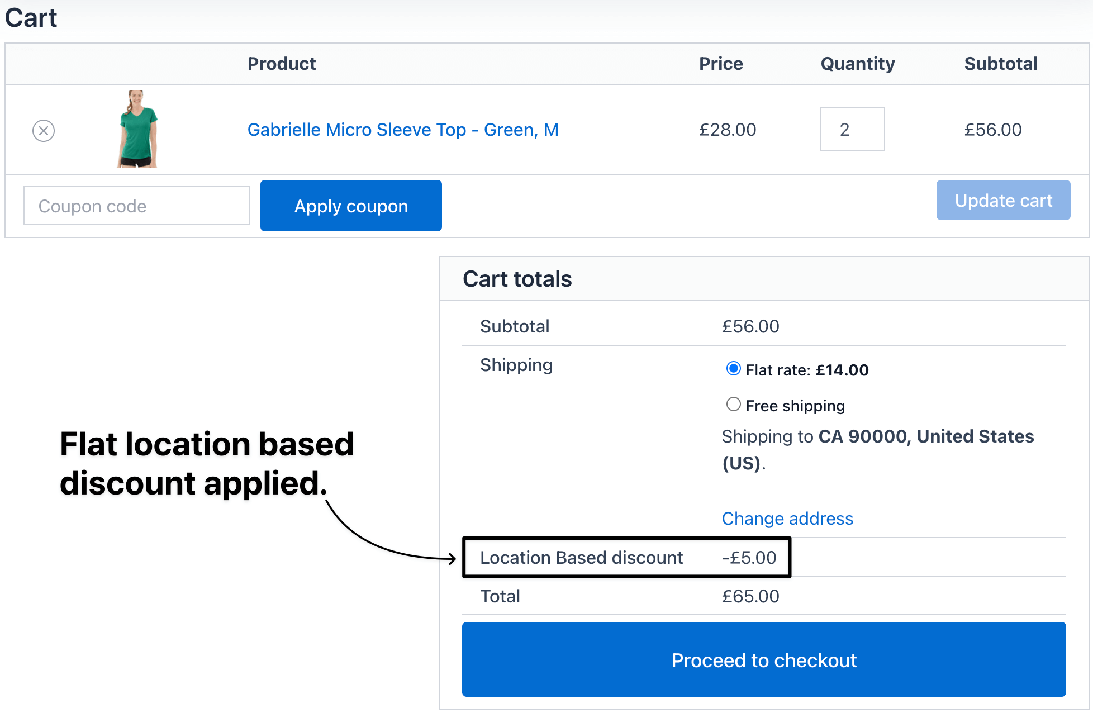This screenshot has height=713, width=1093.
Task: Click the Product column header
Action: (282, 64)
